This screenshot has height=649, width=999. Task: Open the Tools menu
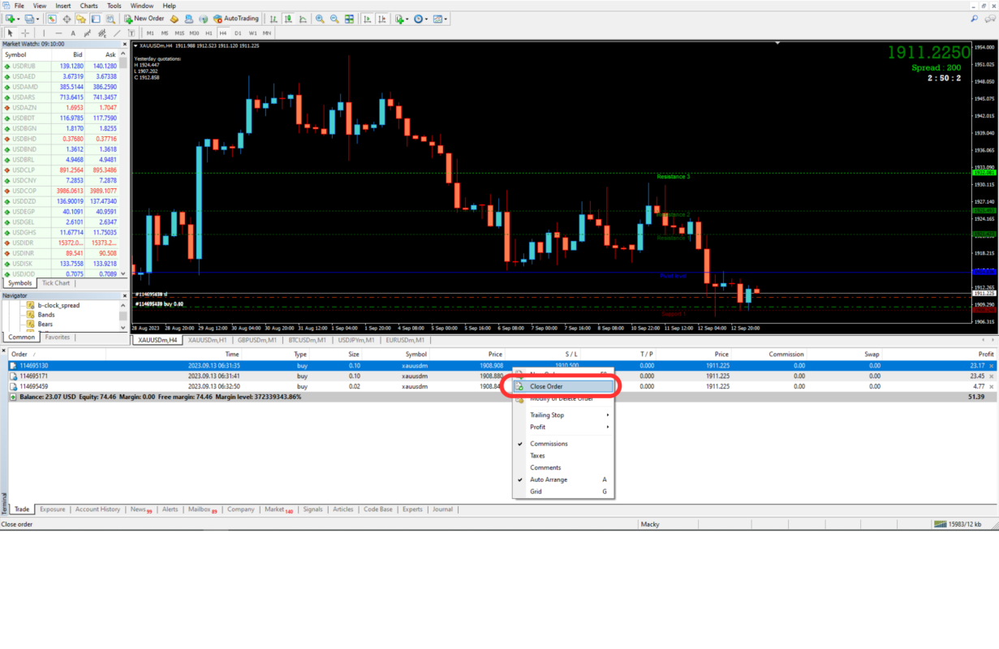pyautogui.click(x=114, y=6)
